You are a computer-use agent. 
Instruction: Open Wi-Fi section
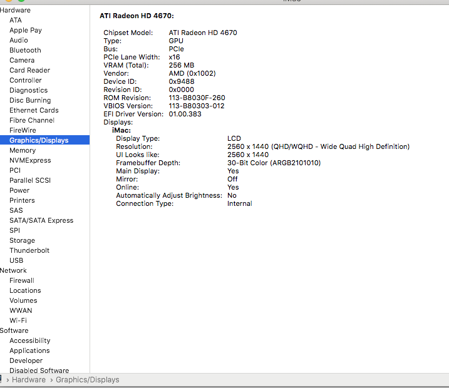[x=18, y=320]
